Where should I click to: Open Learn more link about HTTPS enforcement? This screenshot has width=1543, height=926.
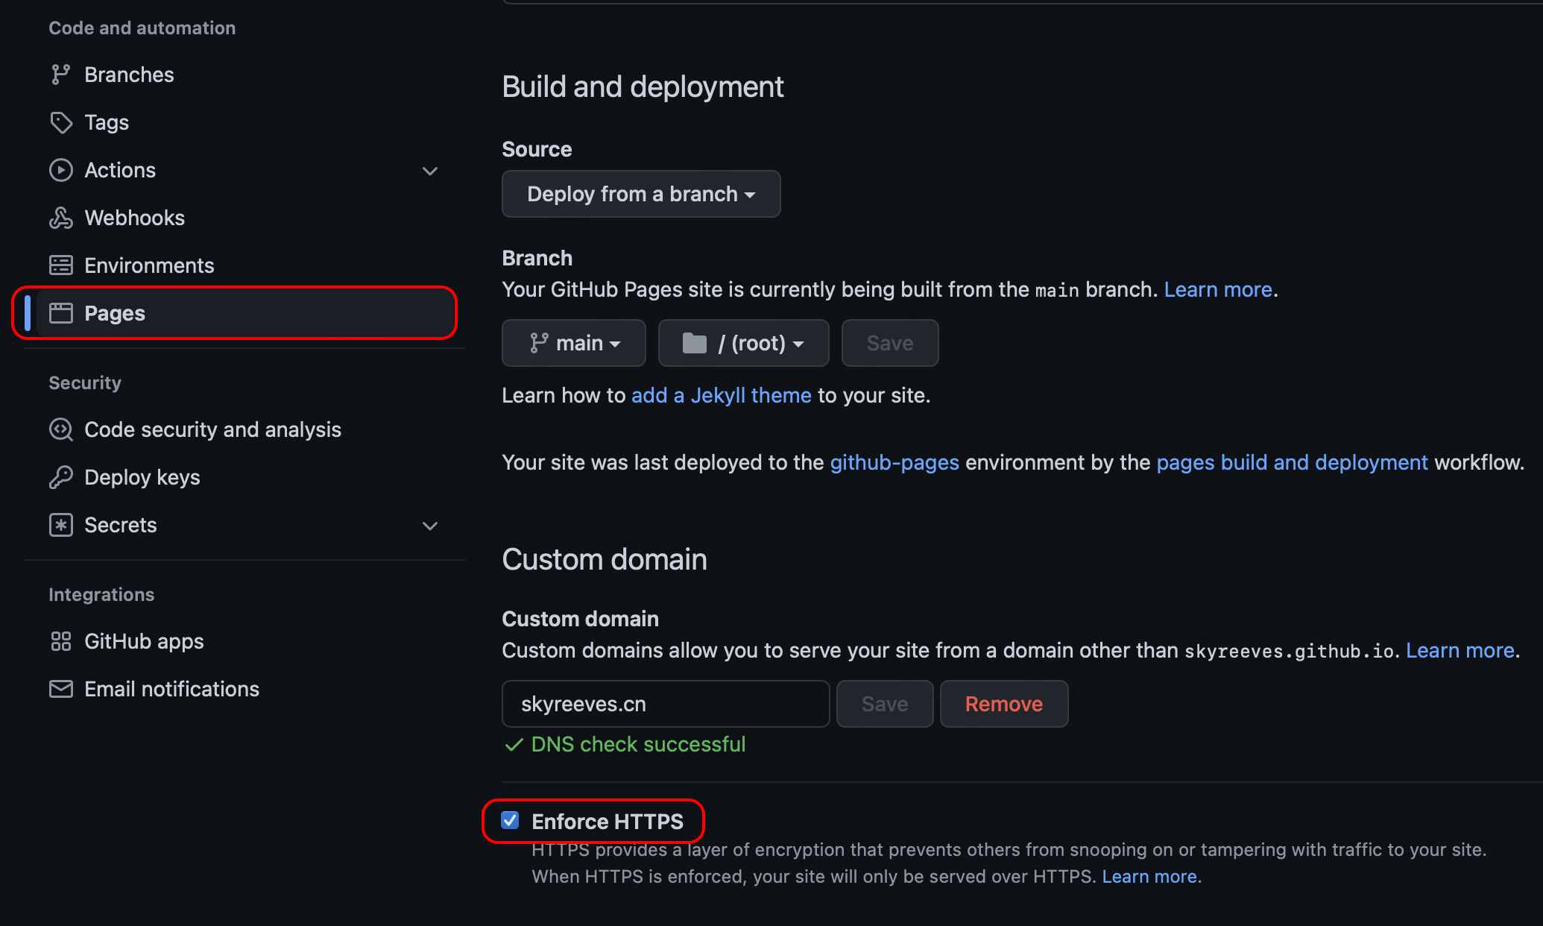(x=1150, y=877)
